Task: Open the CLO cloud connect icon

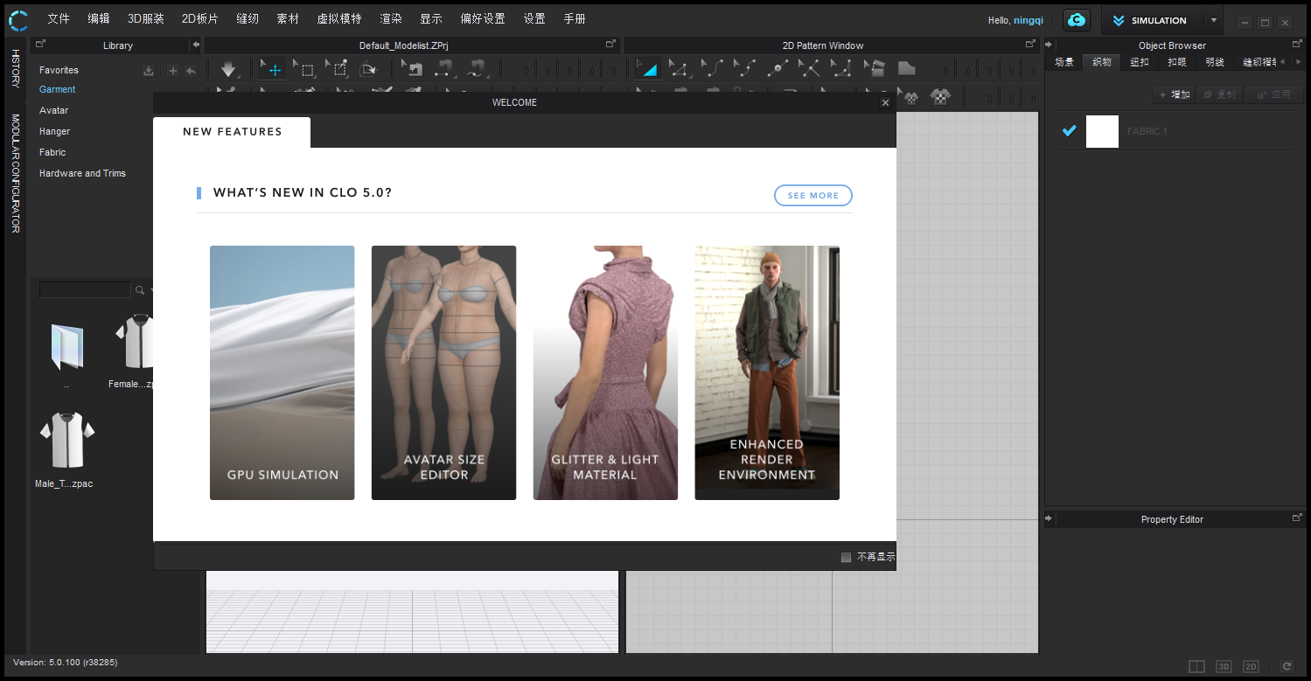Action: point(1077,20)
